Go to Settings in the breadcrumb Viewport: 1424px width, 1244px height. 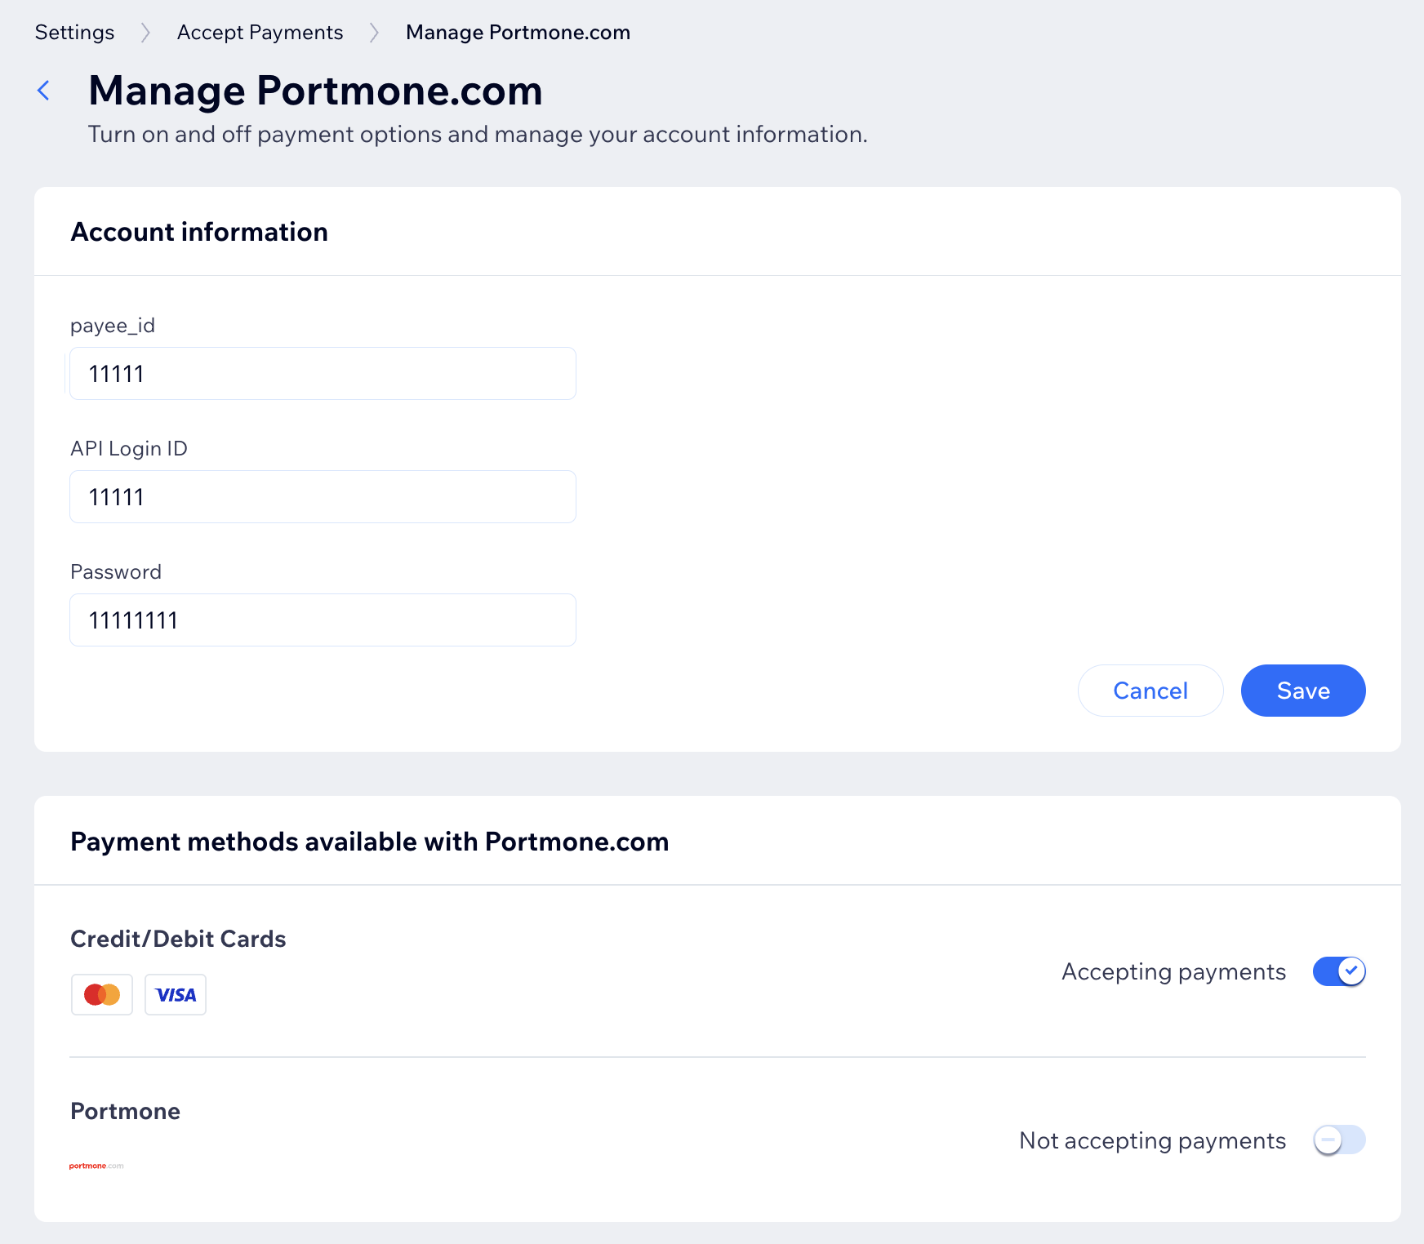point(74,33)
